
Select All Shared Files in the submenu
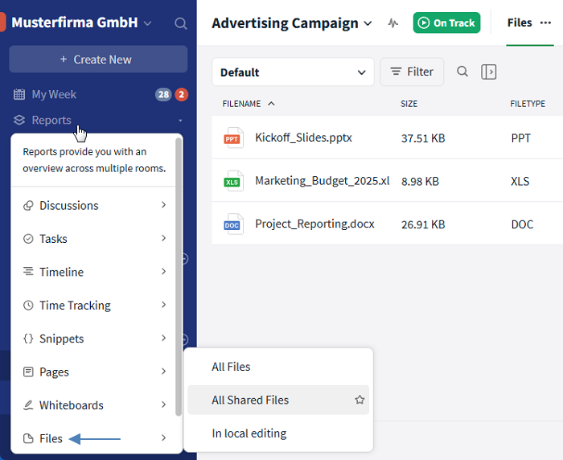(278, 400)
